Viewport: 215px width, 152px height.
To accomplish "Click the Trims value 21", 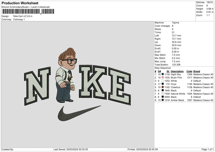I will pyautogui.click(x=173, y=32).
